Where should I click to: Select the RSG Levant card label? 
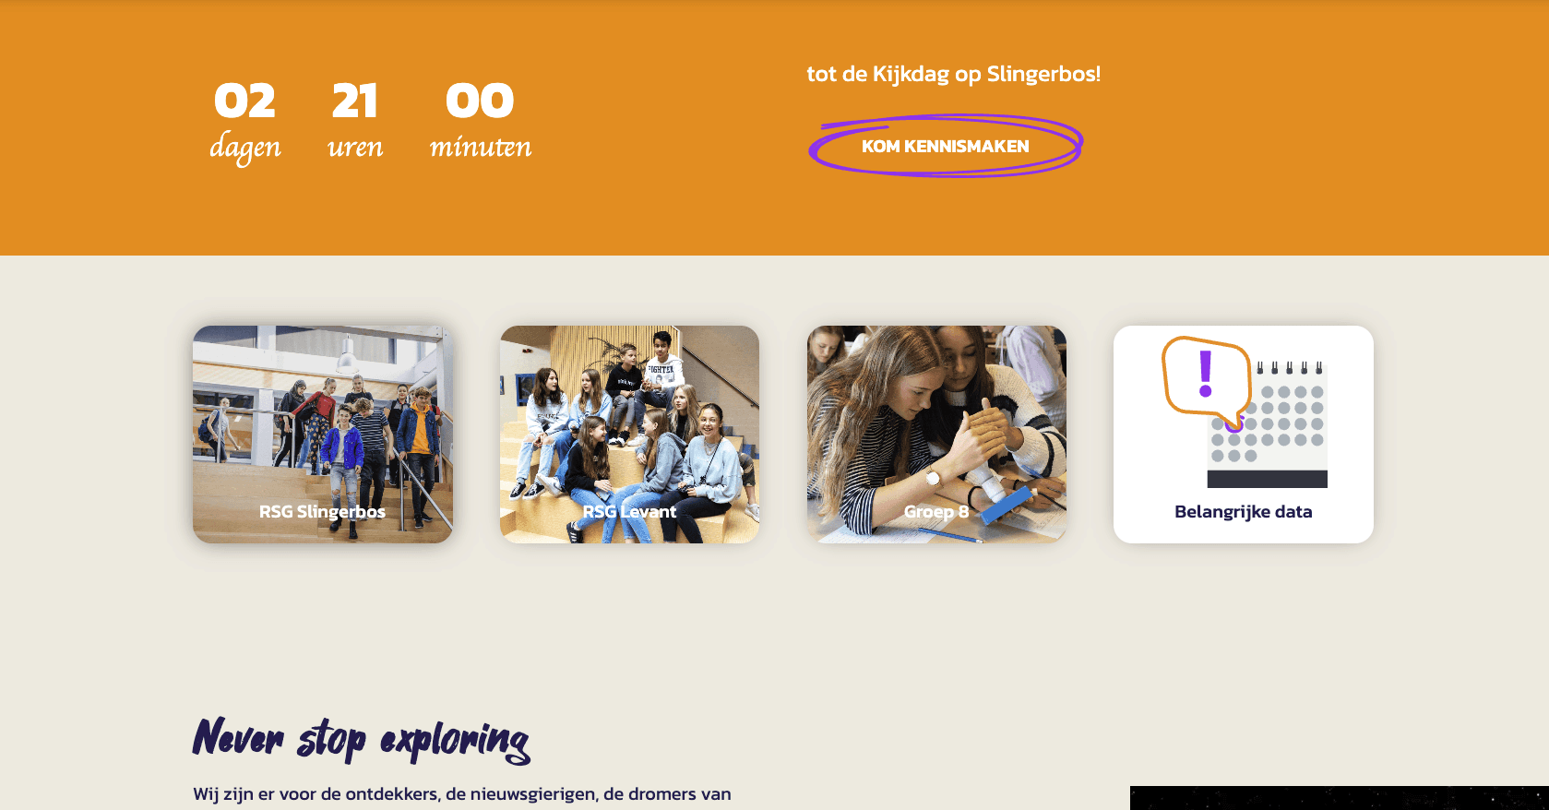coord(629,511)
